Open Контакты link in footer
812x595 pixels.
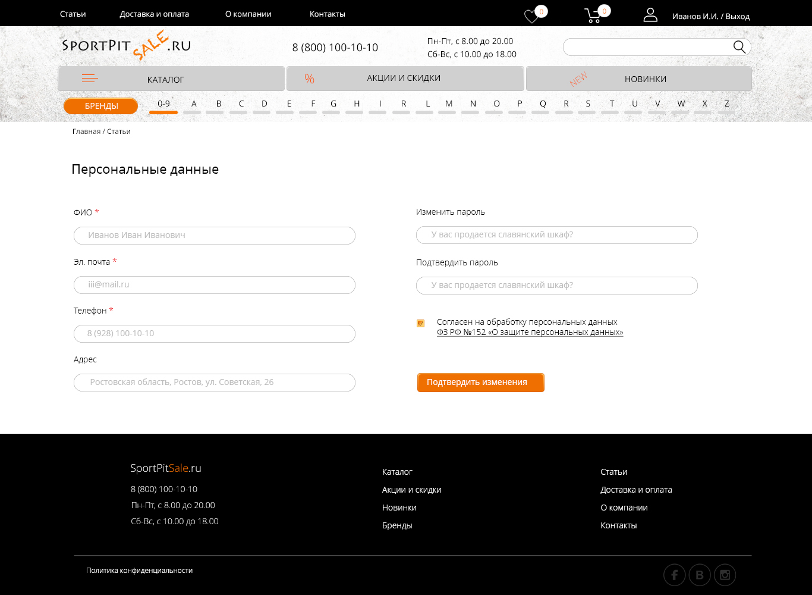point(619,525)
